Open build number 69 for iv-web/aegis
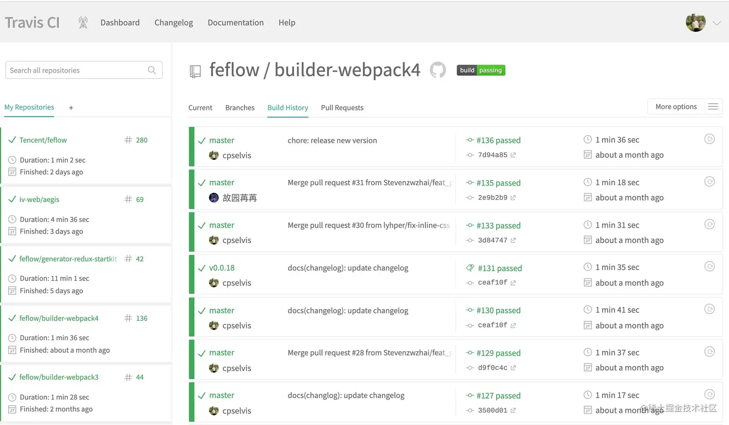729x425 pixels. pos(139,199)
